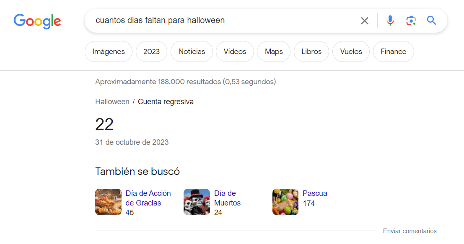The width and height of the screenshot is (464, 244).
Task: Switch to the Finance tab
Action: [393, 51]
